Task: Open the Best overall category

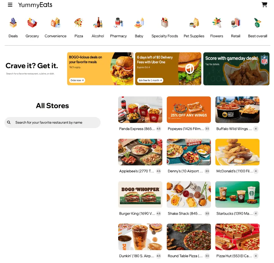Action: tap(257, 36)
